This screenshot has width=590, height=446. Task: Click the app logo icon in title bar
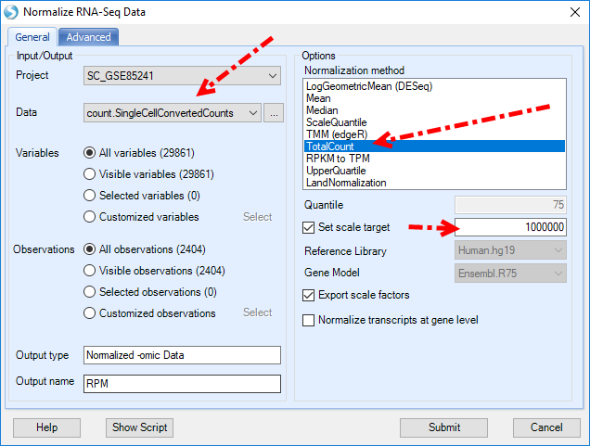click(11, 12)
